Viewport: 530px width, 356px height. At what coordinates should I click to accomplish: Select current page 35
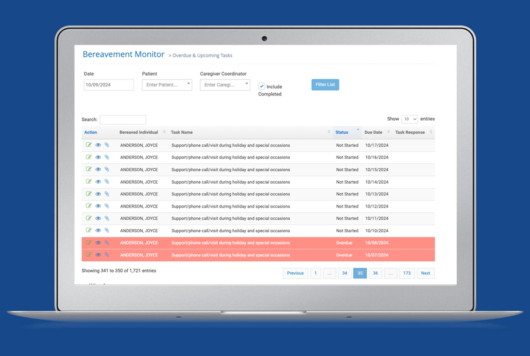360,273
